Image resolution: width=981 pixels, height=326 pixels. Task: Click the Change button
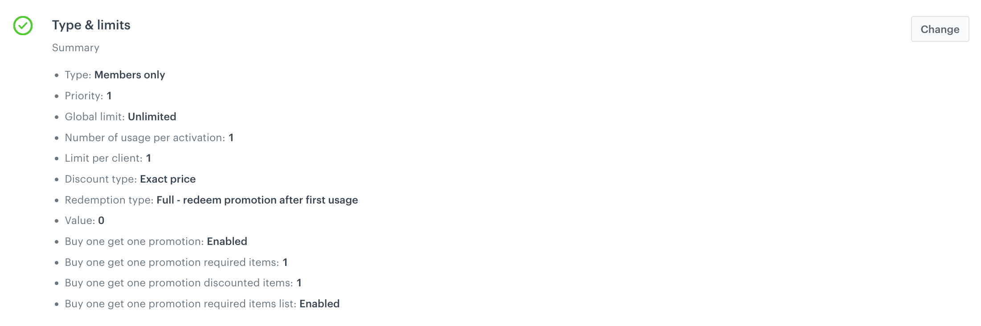940,29
